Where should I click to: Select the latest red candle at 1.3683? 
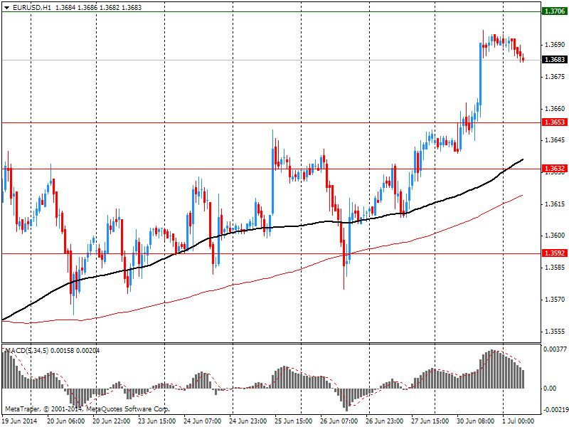[523, 59]
